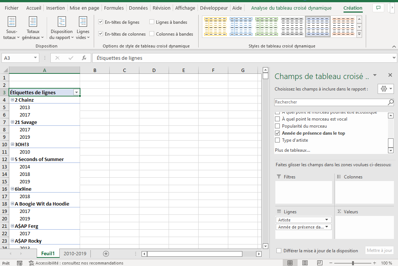Enable Lignes à bandes checkbox
398x266 pixels.
pyautogui.click(x=152, y=22)
